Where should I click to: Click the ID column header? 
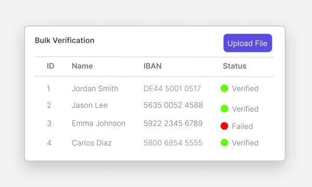[50, 66]
